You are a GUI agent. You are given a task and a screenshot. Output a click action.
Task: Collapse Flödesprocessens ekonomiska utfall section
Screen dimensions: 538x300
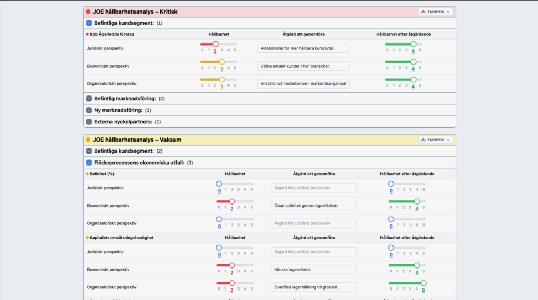coord(89,163)
